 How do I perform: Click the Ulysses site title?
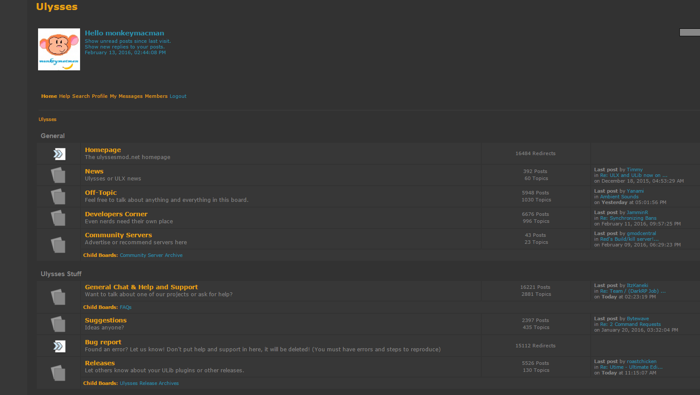coord(57,7)
